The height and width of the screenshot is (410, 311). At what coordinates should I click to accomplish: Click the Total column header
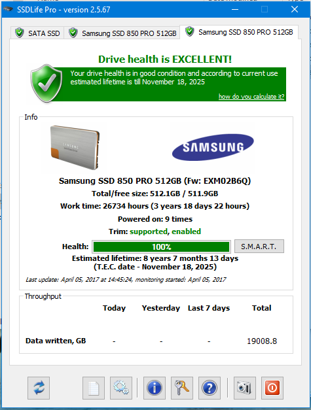261,308
